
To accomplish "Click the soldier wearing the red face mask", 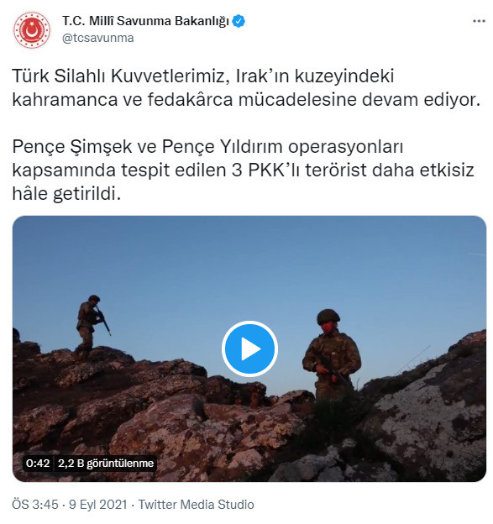I will [331, 355].
